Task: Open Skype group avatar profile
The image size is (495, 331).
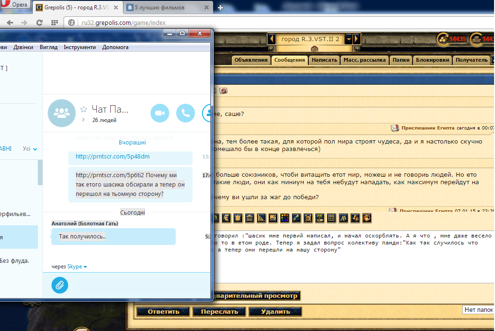Action: 62,113
